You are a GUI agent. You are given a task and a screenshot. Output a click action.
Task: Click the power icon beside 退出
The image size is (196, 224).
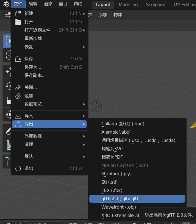[18, 168]
